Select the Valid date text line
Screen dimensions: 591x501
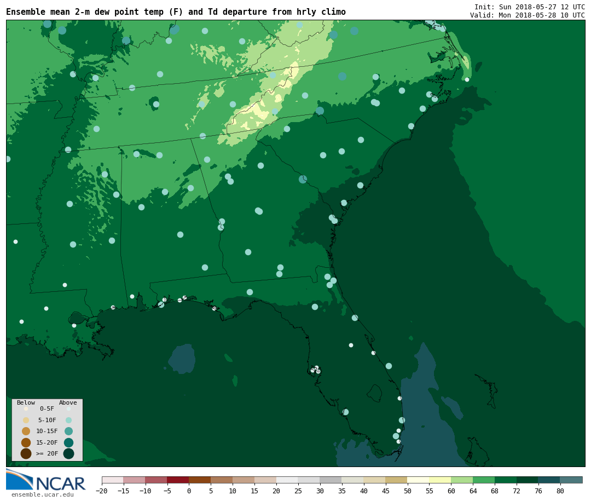[x=528, y=15]
